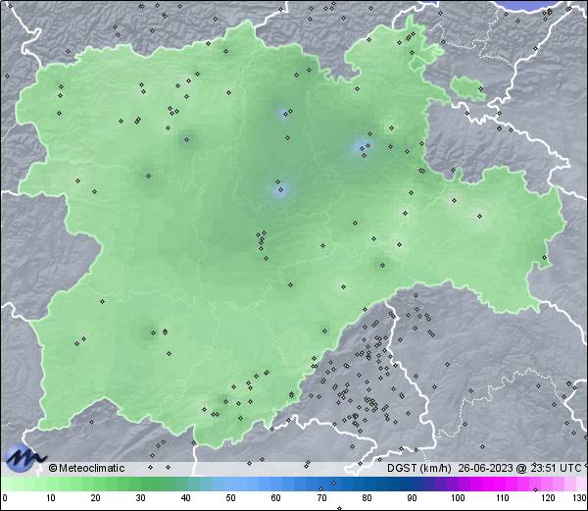Click the teal swatch above 40
Viewport: 588px width, 511px height.
point(185,485)
